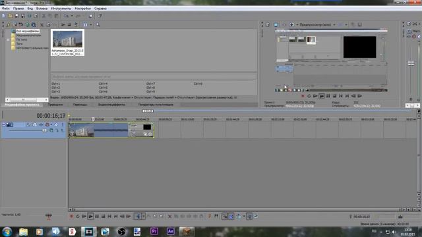Toggle loop playback on the timeline transport
Viewport: 422px width, 237px height.
coord(78,217)
